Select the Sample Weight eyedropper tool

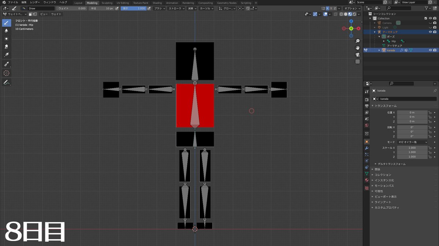7,64
